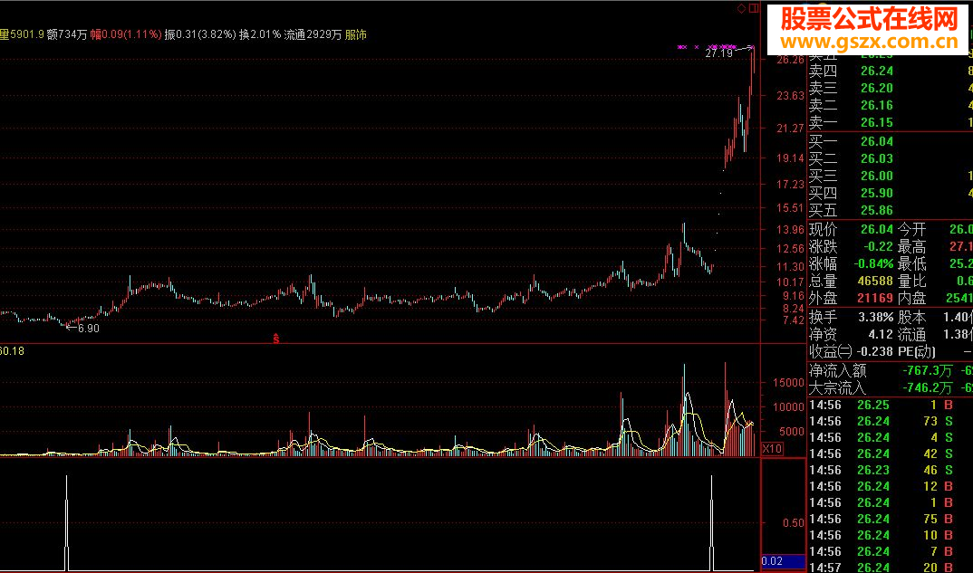Image resolution: width=973 pixels, height=573 pixels.
Task: Click the 涨跌 -0.22 change value
Action: pyautogui.click(x=878, y=246)
